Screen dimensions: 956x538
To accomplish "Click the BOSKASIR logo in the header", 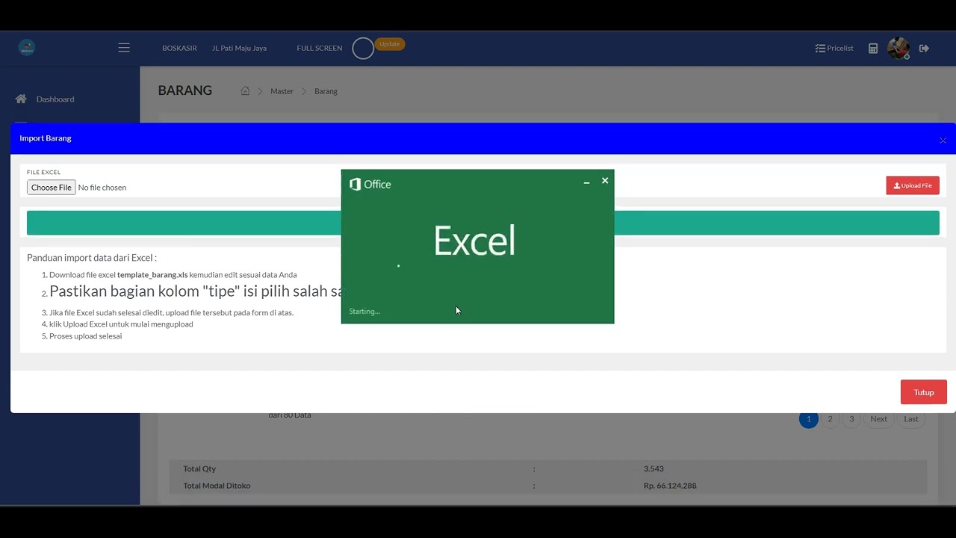I will click(x=27, y=48).
